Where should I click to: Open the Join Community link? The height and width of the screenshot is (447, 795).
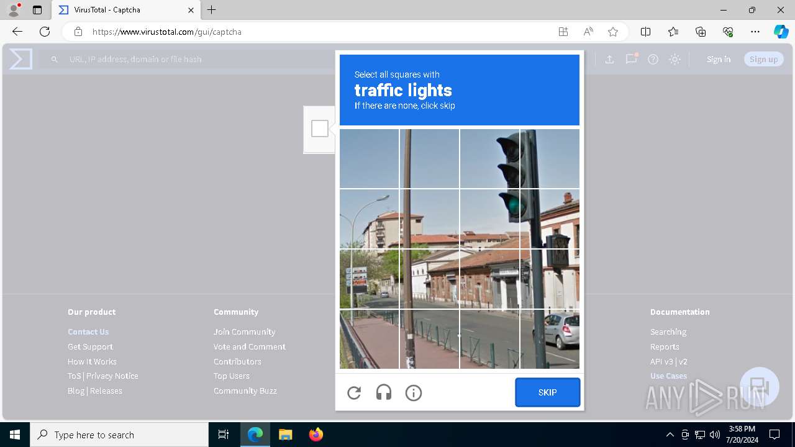point(245,332)
